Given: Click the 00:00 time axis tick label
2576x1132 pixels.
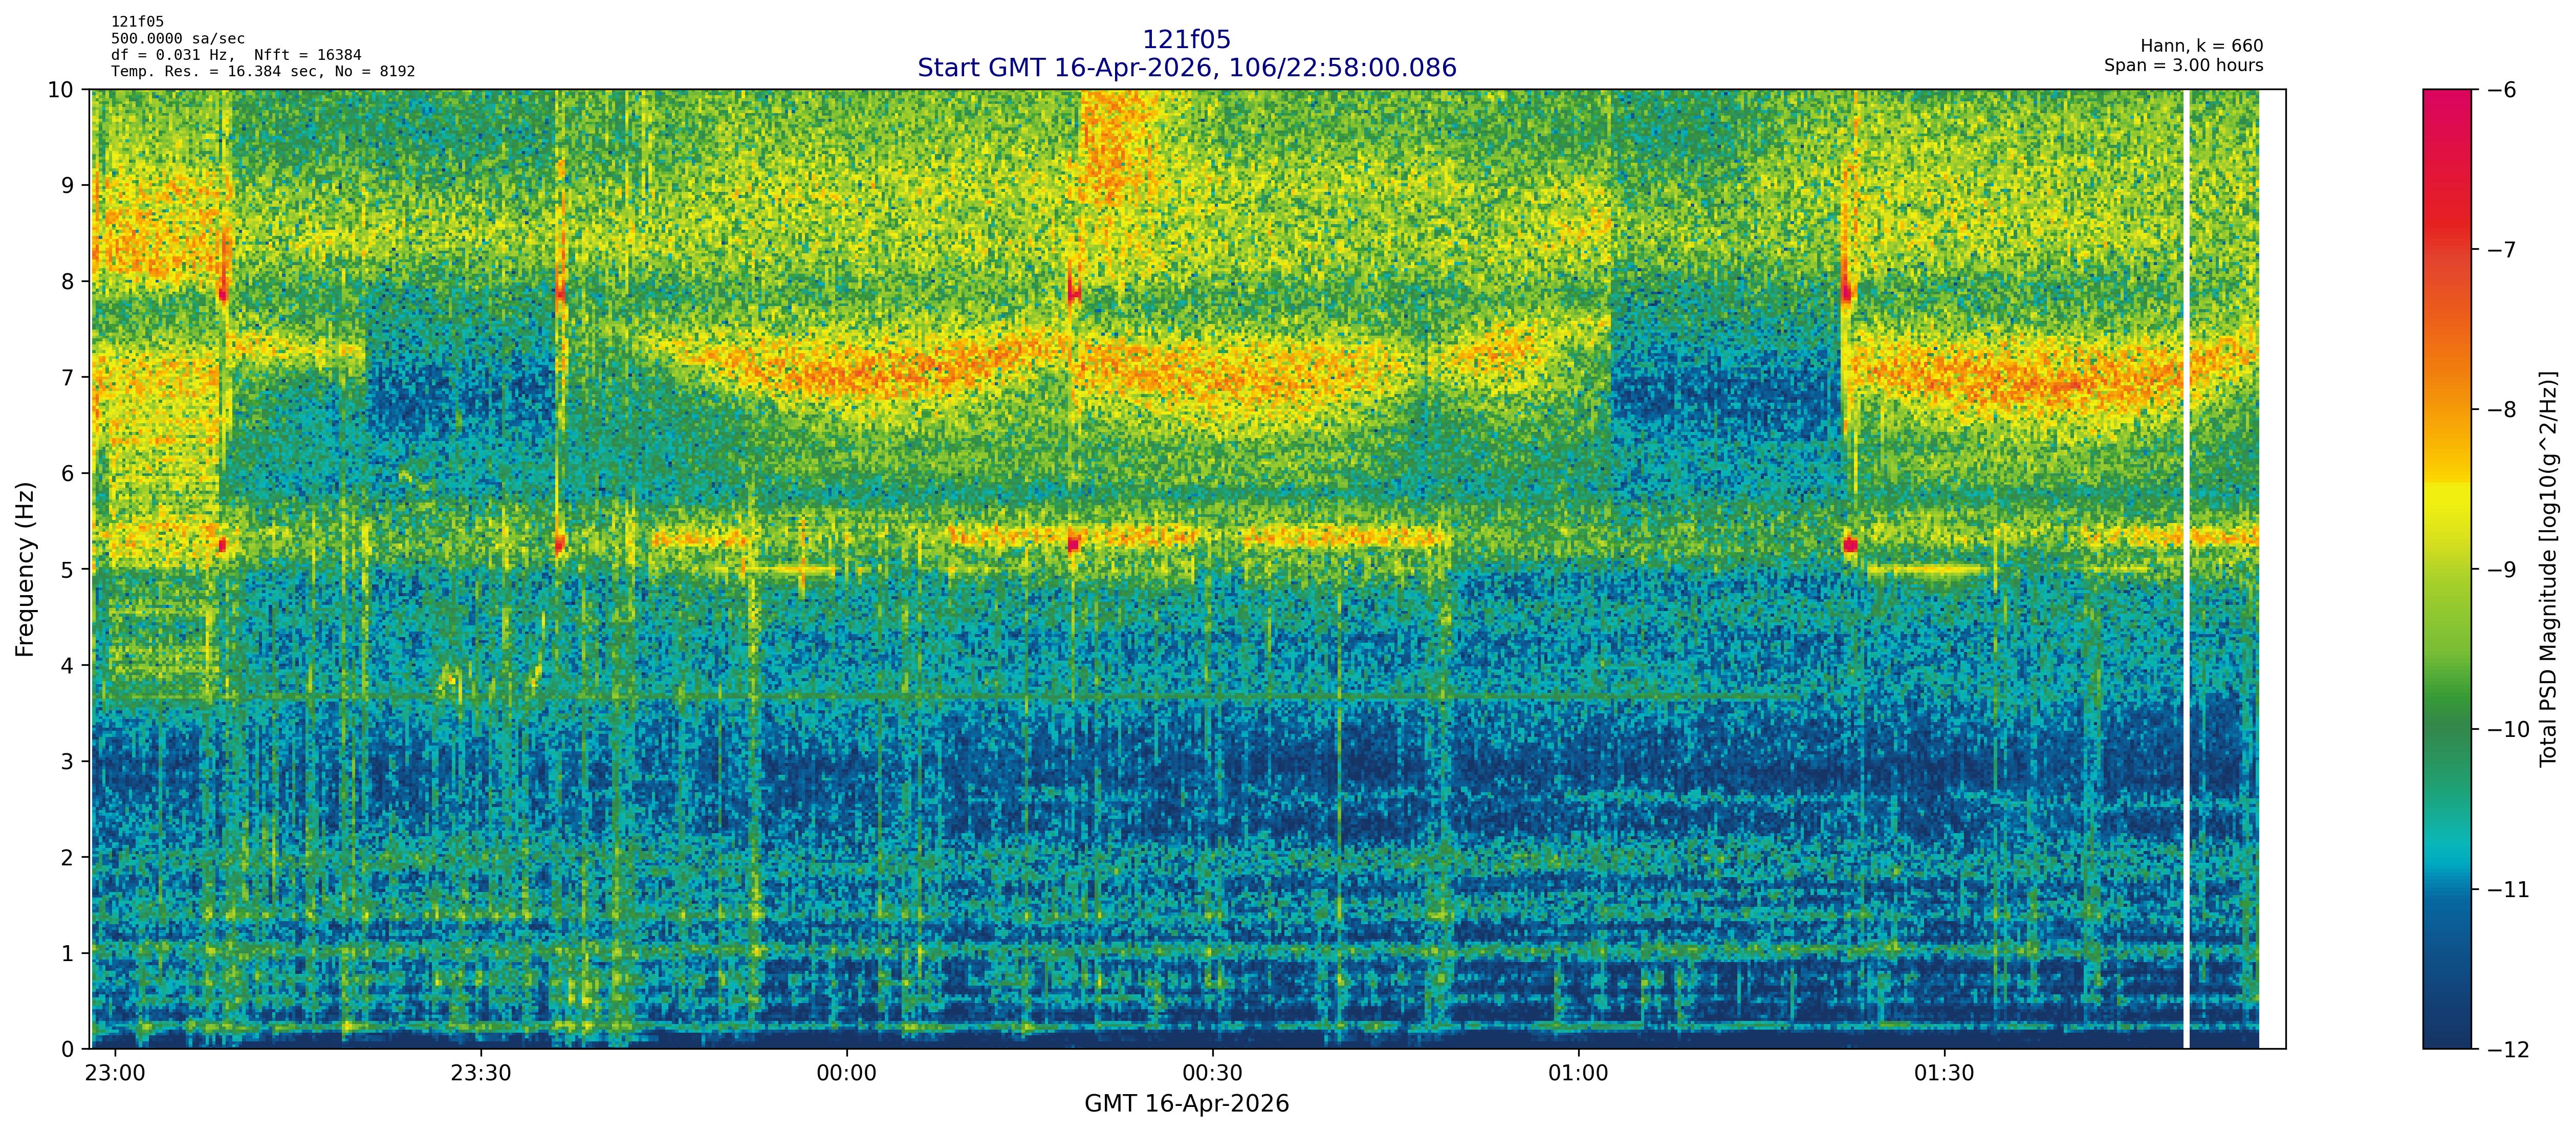Looking at the screenshot, I should (x=846, y=1073).
